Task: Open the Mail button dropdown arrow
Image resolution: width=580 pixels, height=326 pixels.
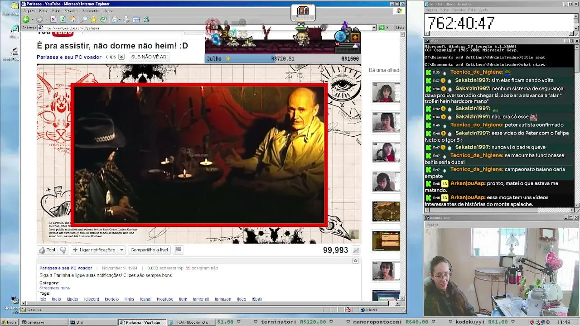Action: pyautogui.click(x=120, y=19)
